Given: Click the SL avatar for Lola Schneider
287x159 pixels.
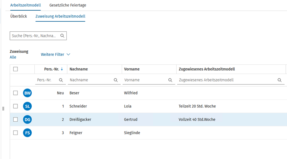Looking at the screenshot, I should (x=27, y=106).
